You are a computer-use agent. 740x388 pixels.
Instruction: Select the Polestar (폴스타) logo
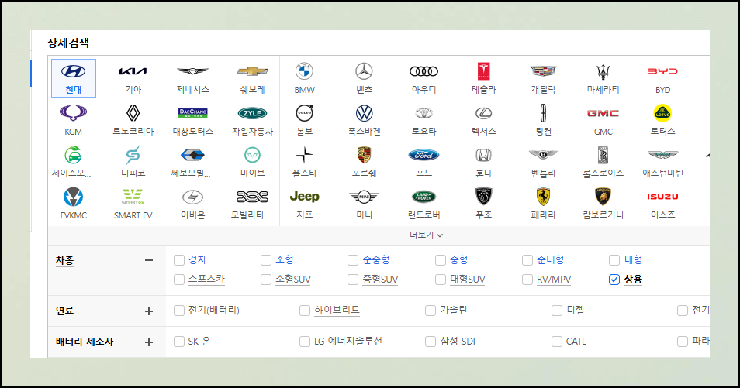tap(304, 155)
